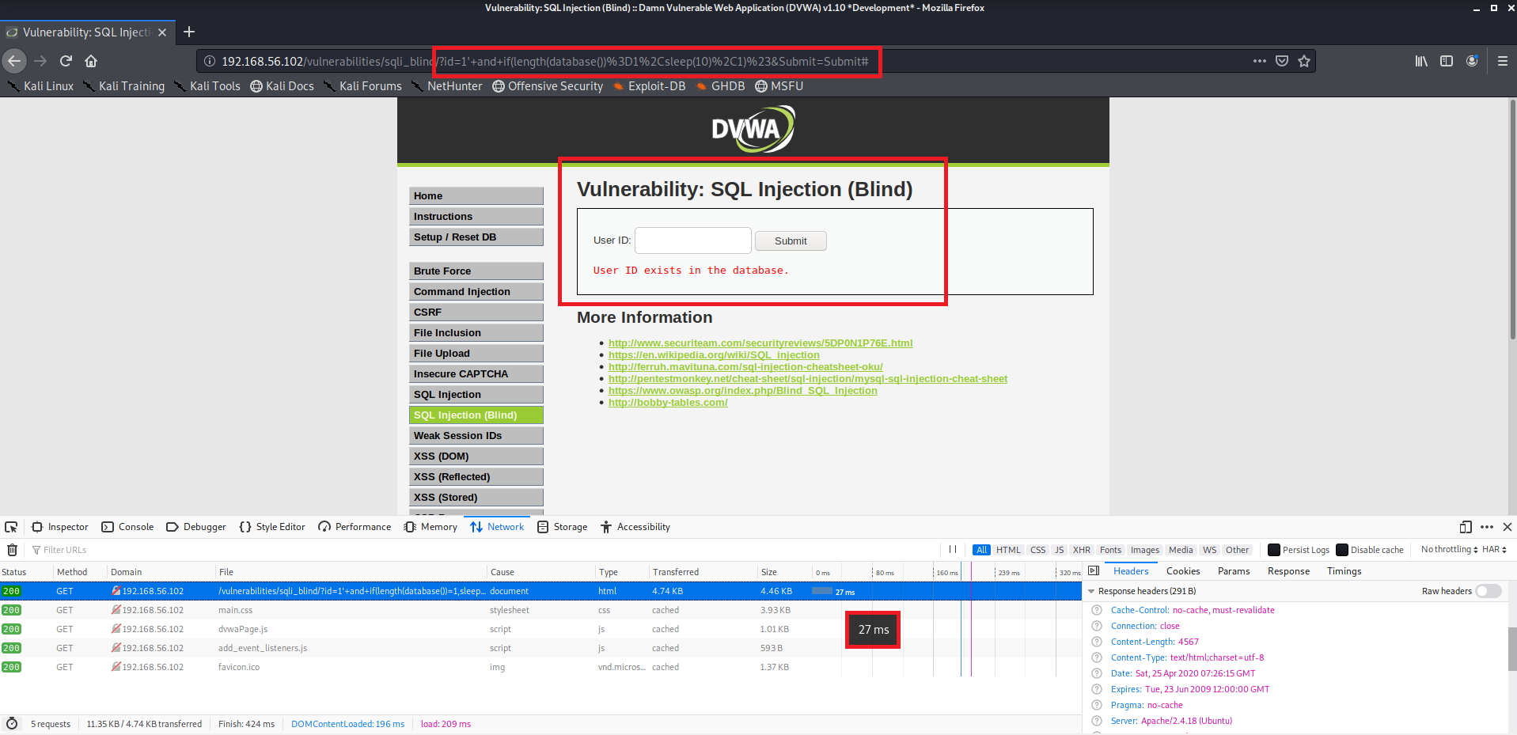
Task: Open a new browser tab
Action: pos(189,32)
